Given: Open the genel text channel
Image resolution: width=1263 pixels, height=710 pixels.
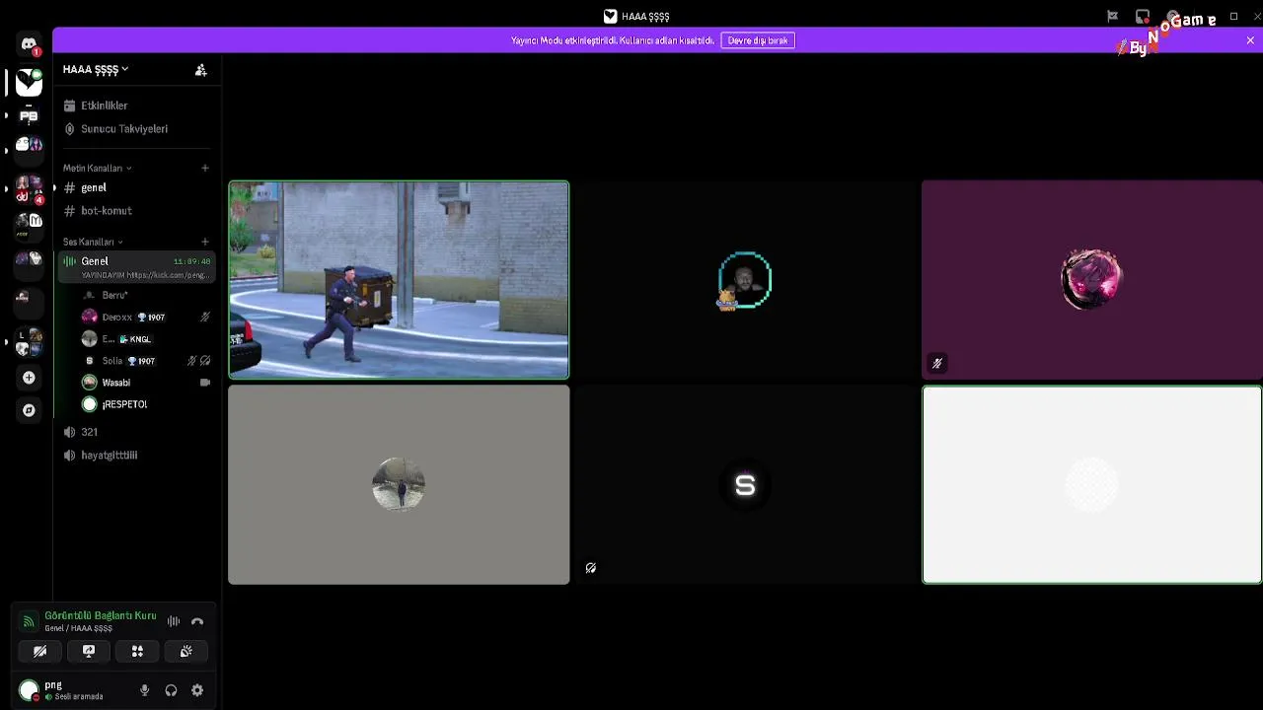Looking at the screenshot, I should (137, 187).
